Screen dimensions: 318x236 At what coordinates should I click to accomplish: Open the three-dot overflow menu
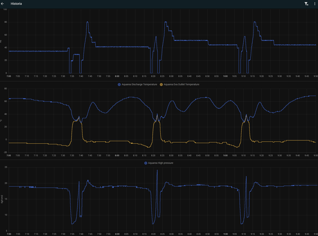(x=315, y=4)
